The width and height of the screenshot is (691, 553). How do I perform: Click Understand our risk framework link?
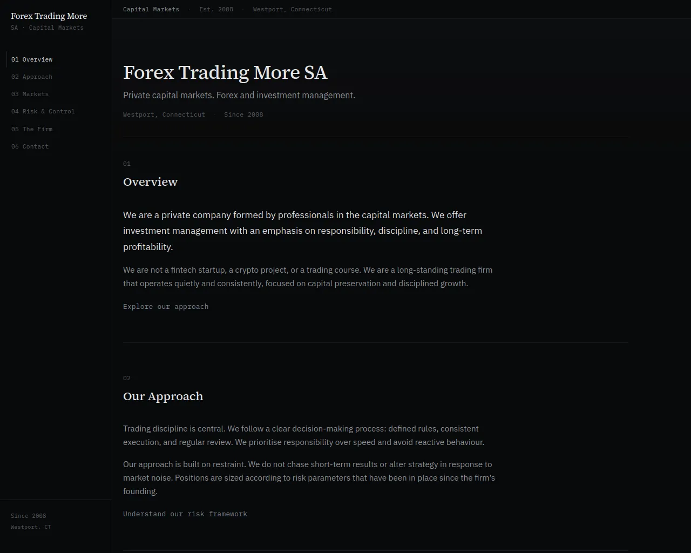185,514
